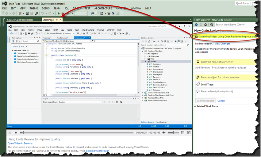The image size is (261, 157).
Task: Open the Toolbox side panel
Action: (x=3, y=22)
